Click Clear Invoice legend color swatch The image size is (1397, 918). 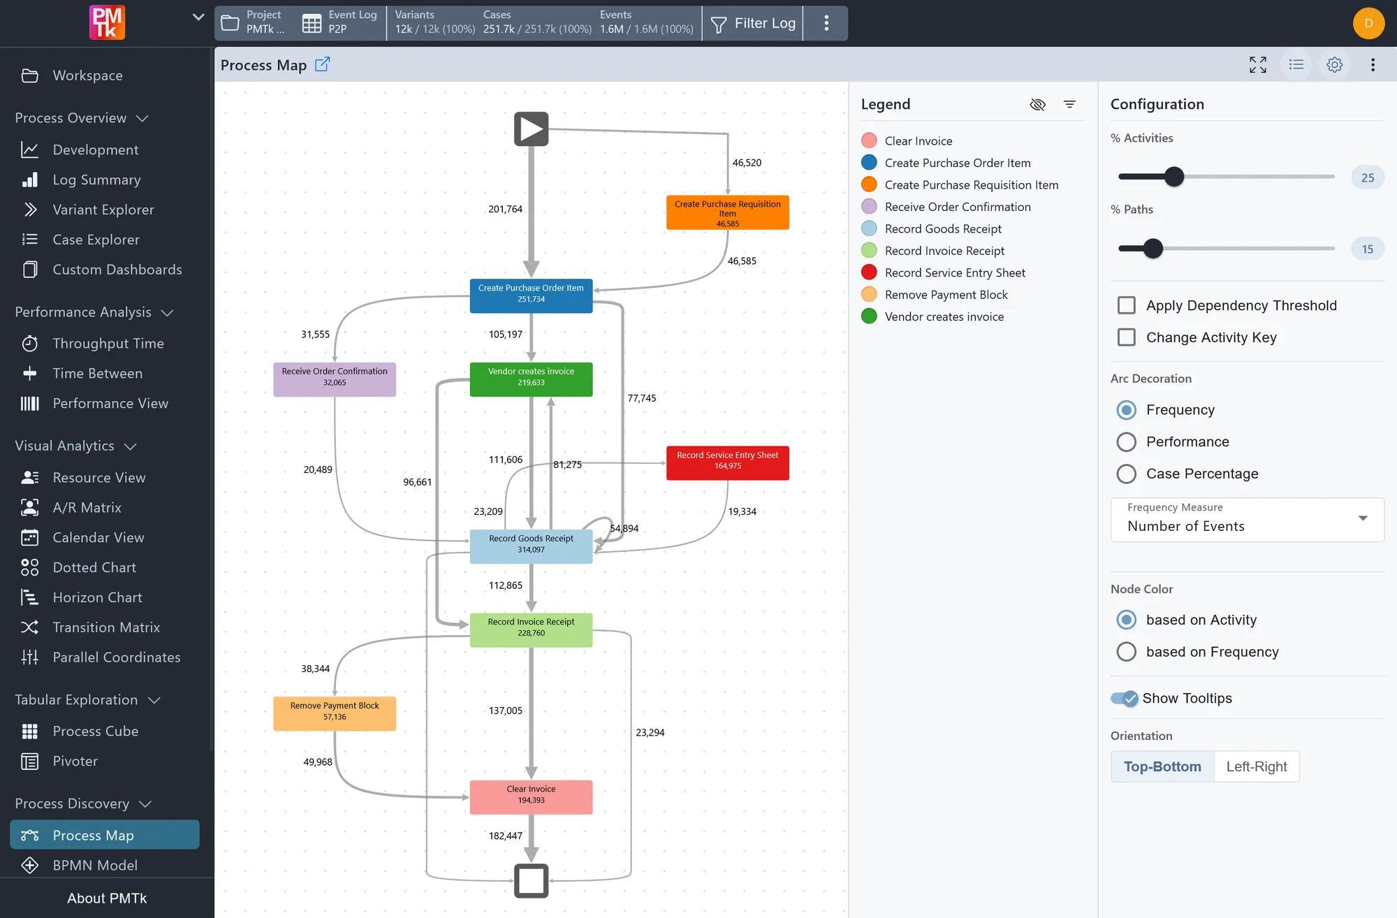click(869, 141)
